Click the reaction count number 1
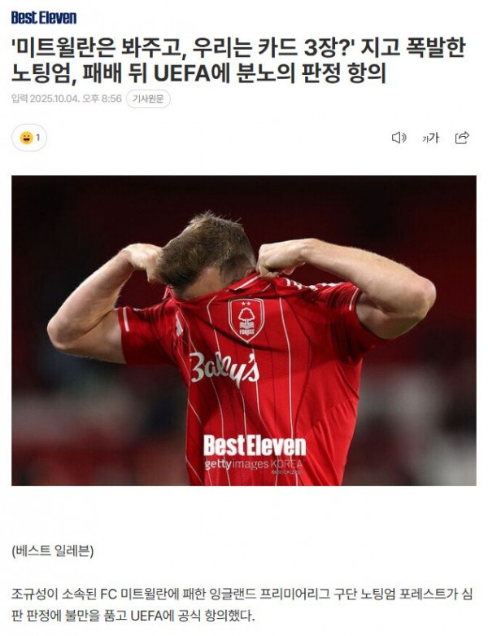The width and height of the screenshot is (488, 636). click(38, 138)
